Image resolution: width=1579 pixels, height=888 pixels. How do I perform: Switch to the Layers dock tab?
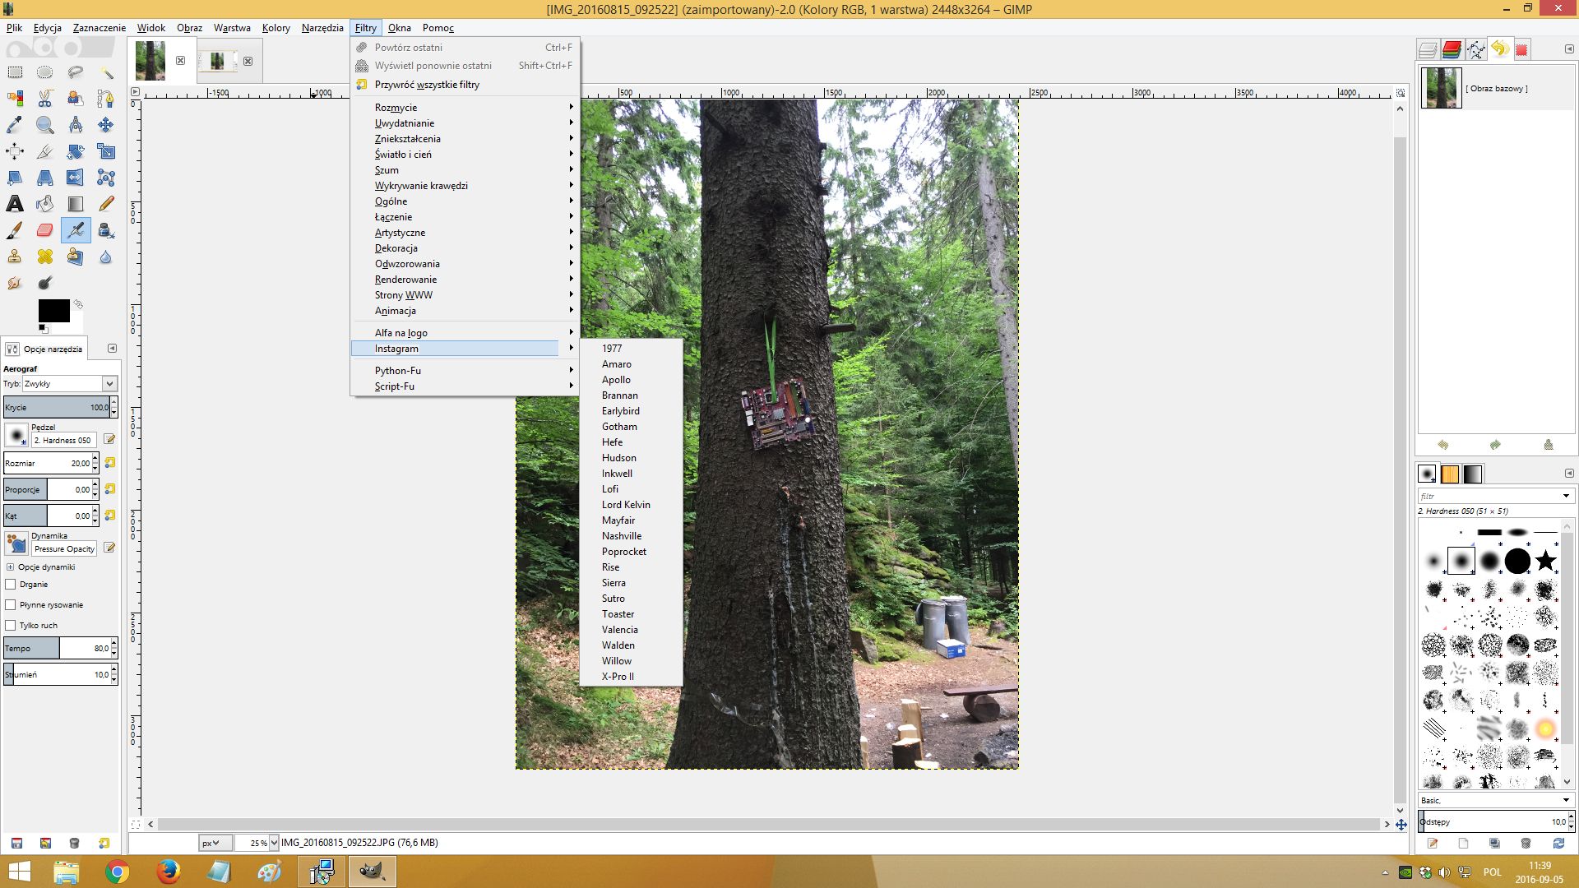(x=1428, y=50)
